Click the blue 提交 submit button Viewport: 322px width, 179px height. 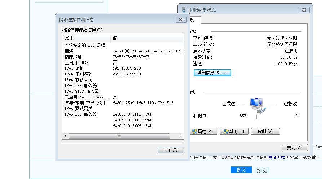pos(241,170)
